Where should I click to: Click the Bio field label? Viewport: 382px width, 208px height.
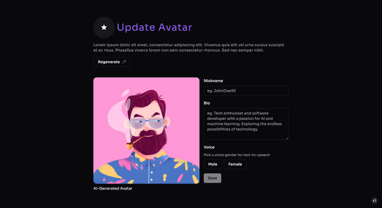click(207, 103)
